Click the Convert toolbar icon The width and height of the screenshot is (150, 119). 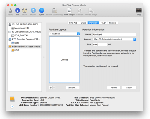(80, 10)
